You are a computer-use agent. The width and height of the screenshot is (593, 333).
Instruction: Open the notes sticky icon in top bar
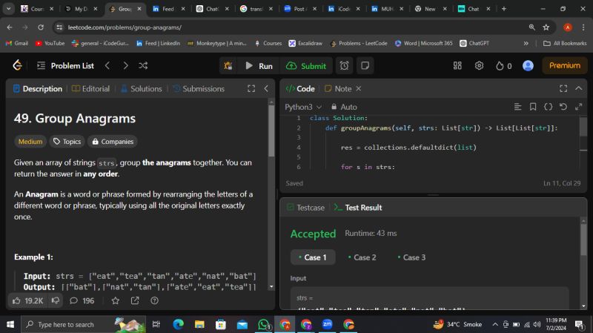(x=365, y=66)
